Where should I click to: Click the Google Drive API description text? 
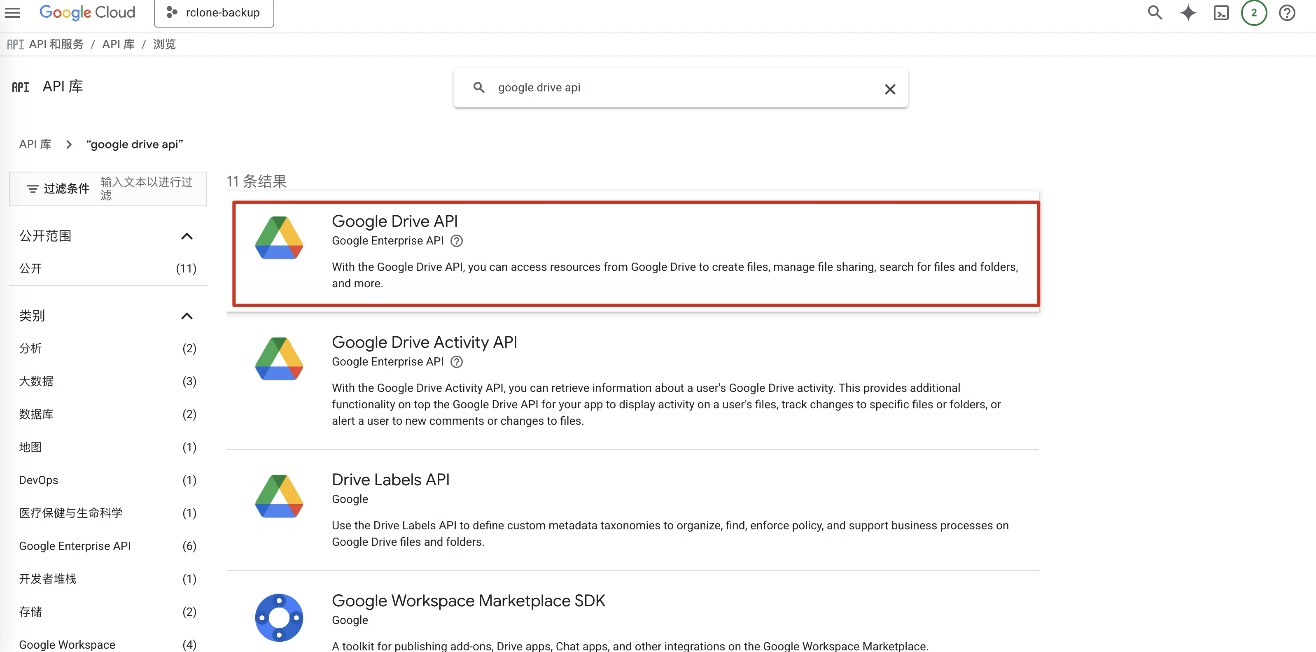(675, 275)
